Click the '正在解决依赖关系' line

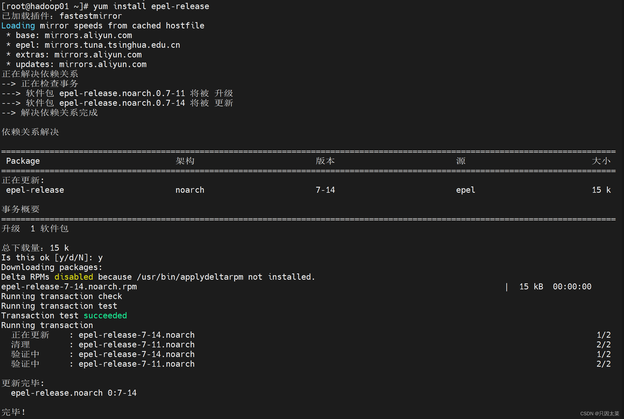coord(40,74)
